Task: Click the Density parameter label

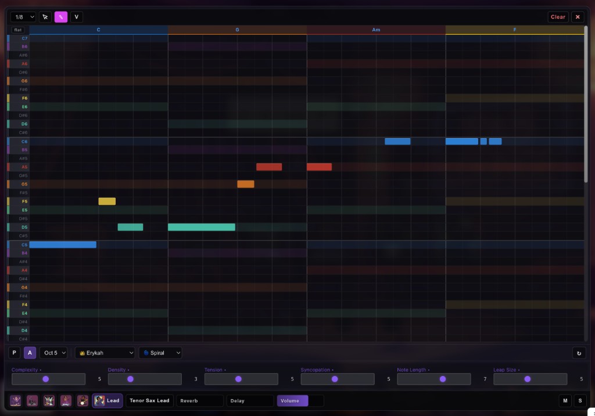Action: 116,370
